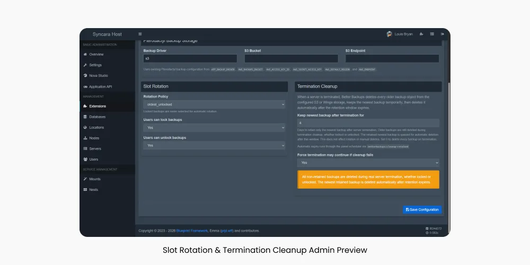Click the Overview home icon in the sidebar

point(85,55)
